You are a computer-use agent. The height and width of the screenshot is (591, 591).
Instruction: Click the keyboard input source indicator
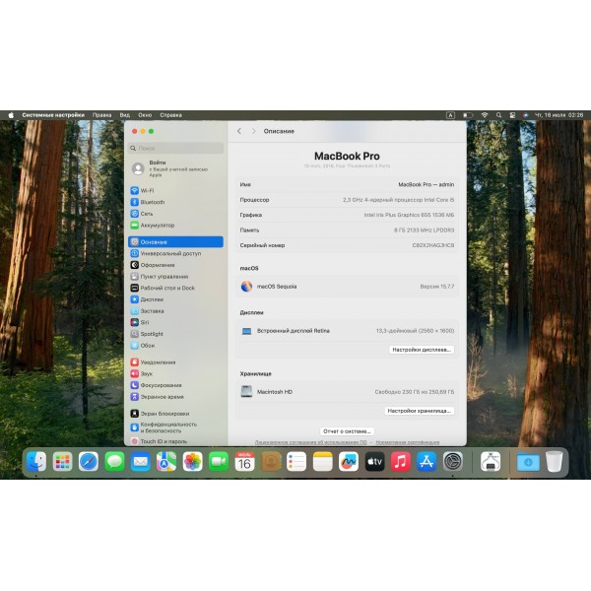[450, 115]
